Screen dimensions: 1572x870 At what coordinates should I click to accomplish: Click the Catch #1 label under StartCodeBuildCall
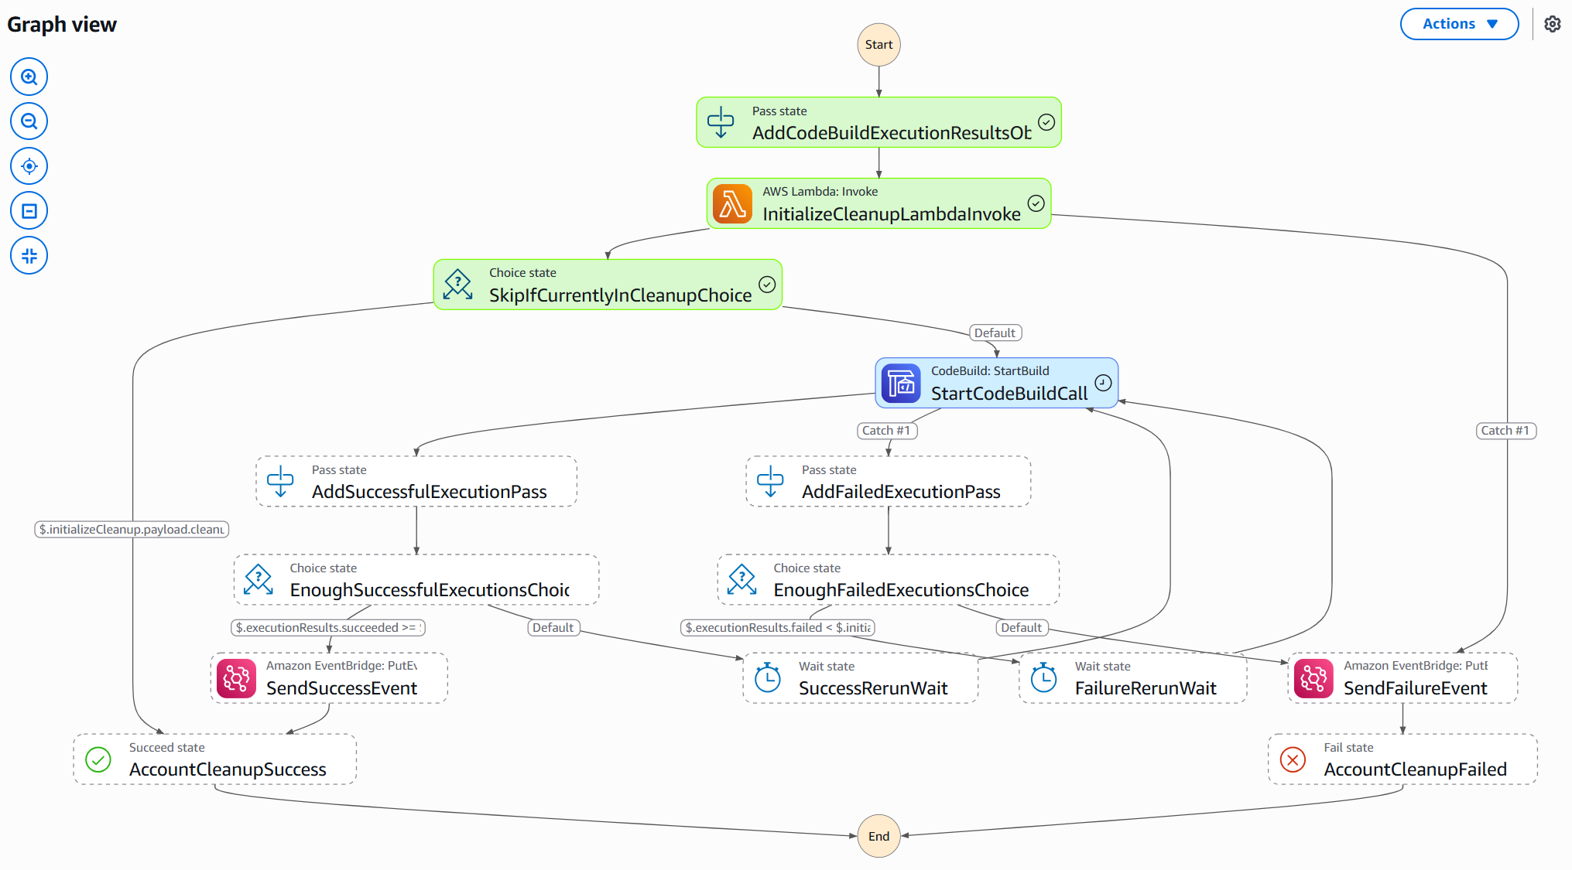(886, 431)
